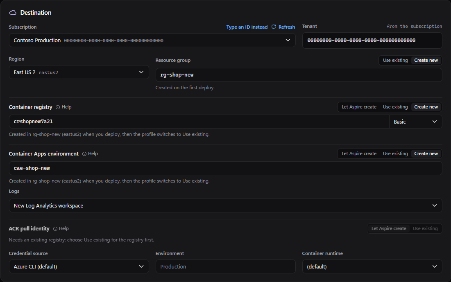
Task: Click the crshopnew7a21 registry name field
Action: (199, 122)
